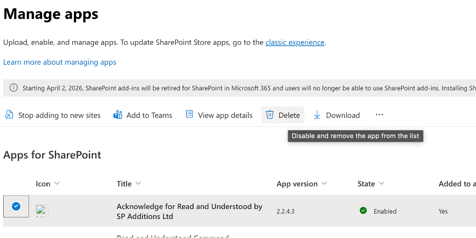Image resolution: width=476 pixels, height=238 pixels.
Task: Click the Apps for SharePoint heading
Action: [x=52, y=155]
